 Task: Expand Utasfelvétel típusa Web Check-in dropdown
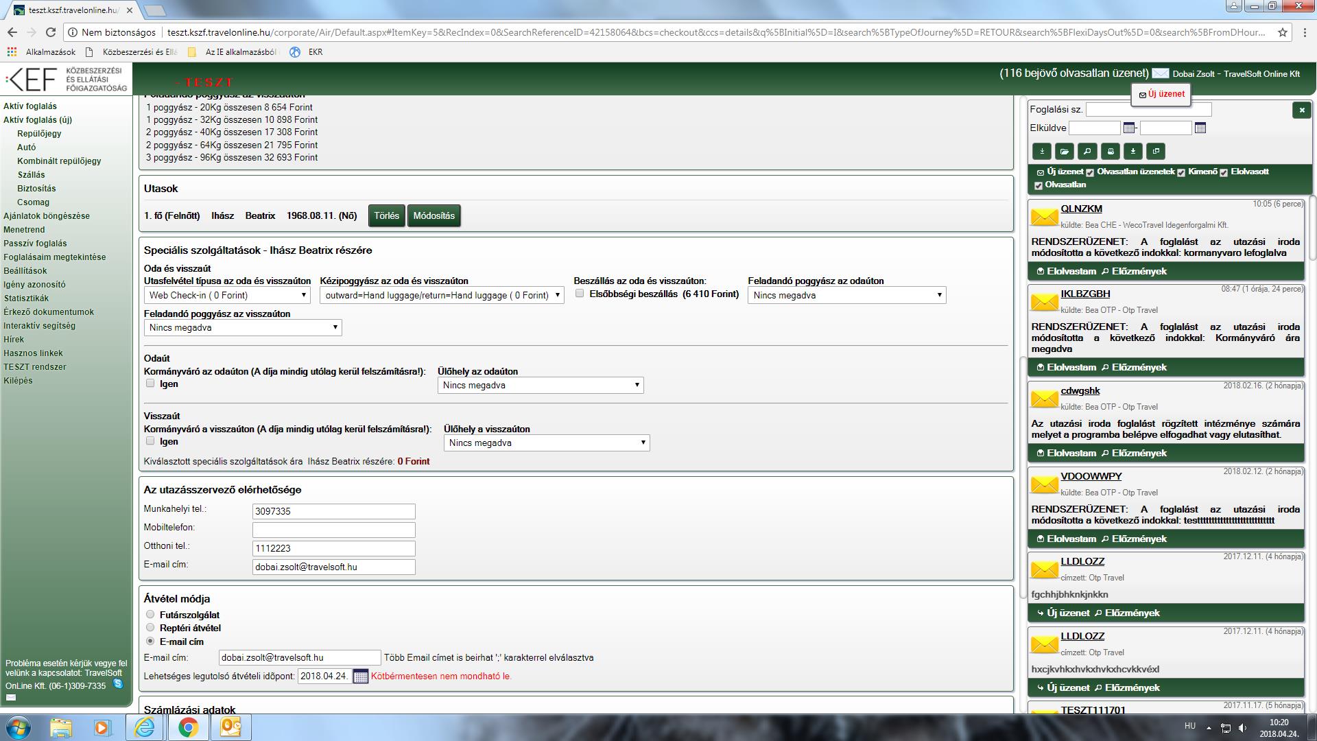pyautogui.click(x=227, y=295)
